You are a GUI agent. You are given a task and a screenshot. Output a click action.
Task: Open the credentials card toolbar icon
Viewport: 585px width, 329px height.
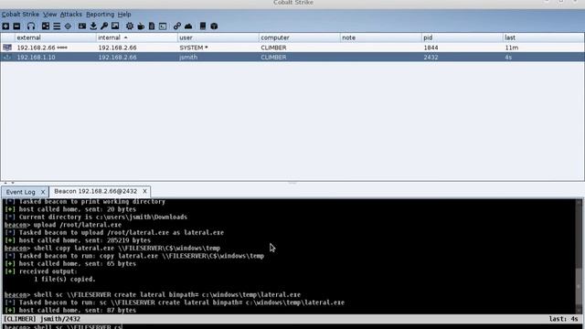82,27
